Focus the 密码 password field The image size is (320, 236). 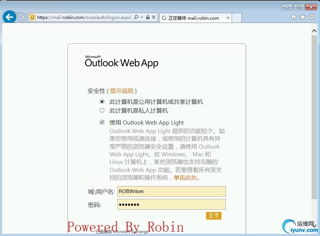[x=171, y=204]
